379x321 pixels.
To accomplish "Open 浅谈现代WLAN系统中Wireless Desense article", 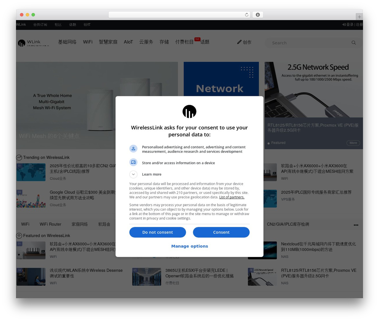I will tap(86, 273).
